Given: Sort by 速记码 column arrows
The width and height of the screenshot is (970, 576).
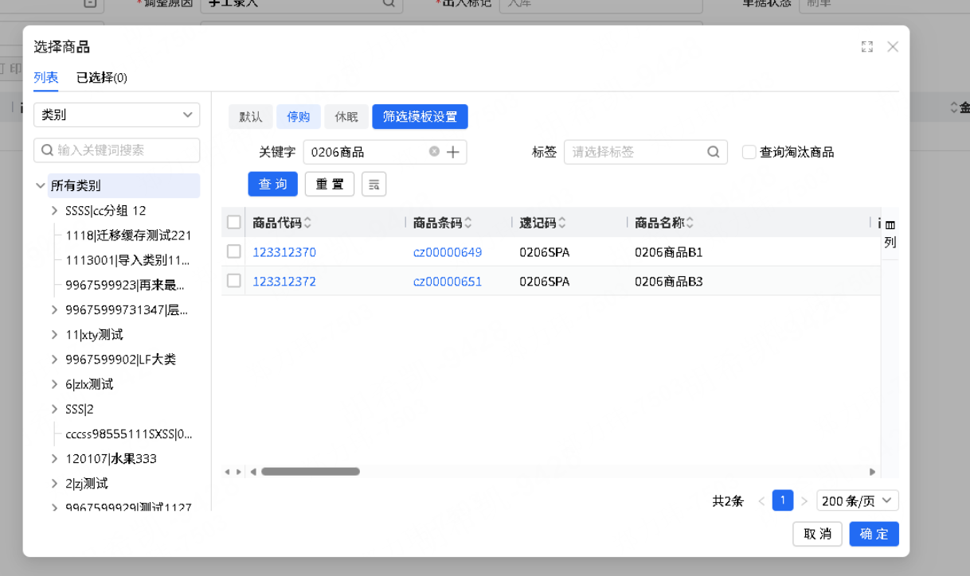Looking at the screenshot, I should [562, 223].
